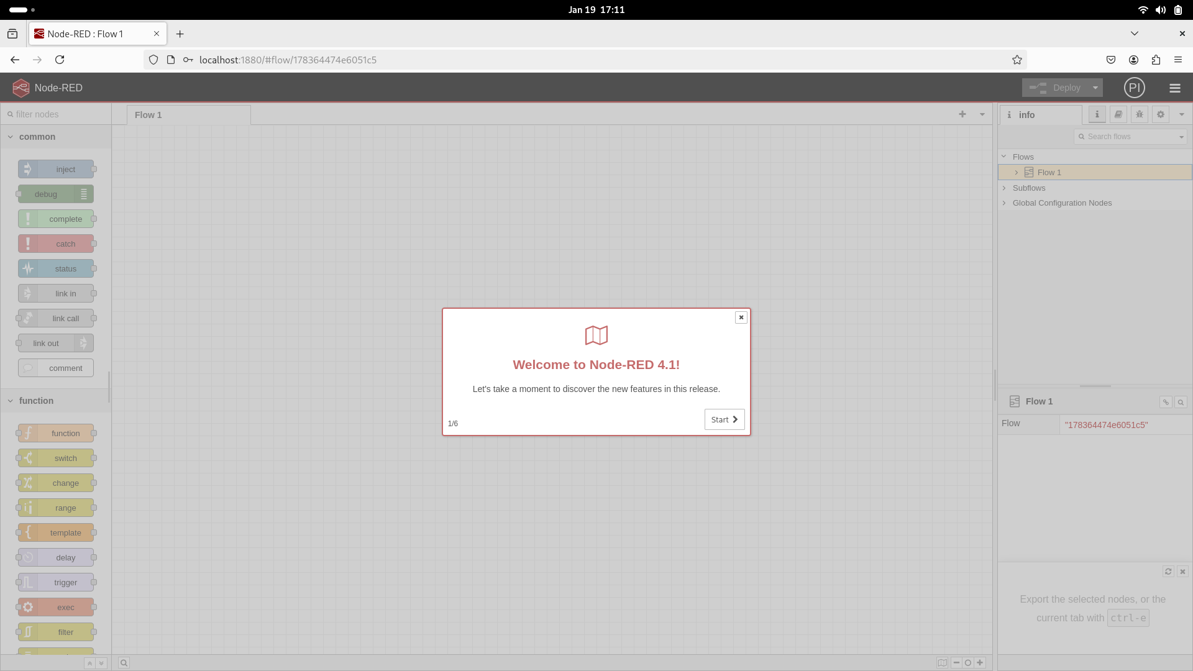
Task: Add a new flow with plus icon
Action: pos(962,114)
